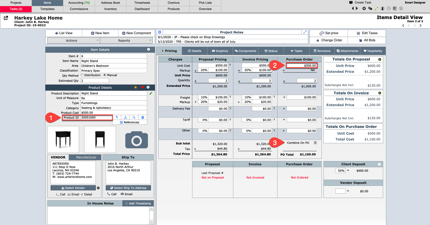Open the References button
430x225 pixels.
tap(130, 122)
